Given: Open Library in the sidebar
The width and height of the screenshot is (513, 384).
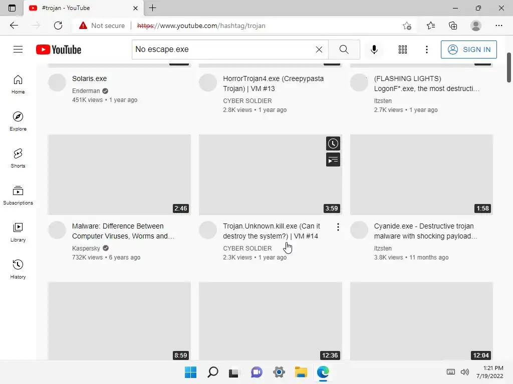Looking at the screenshot, I should 18,232.
